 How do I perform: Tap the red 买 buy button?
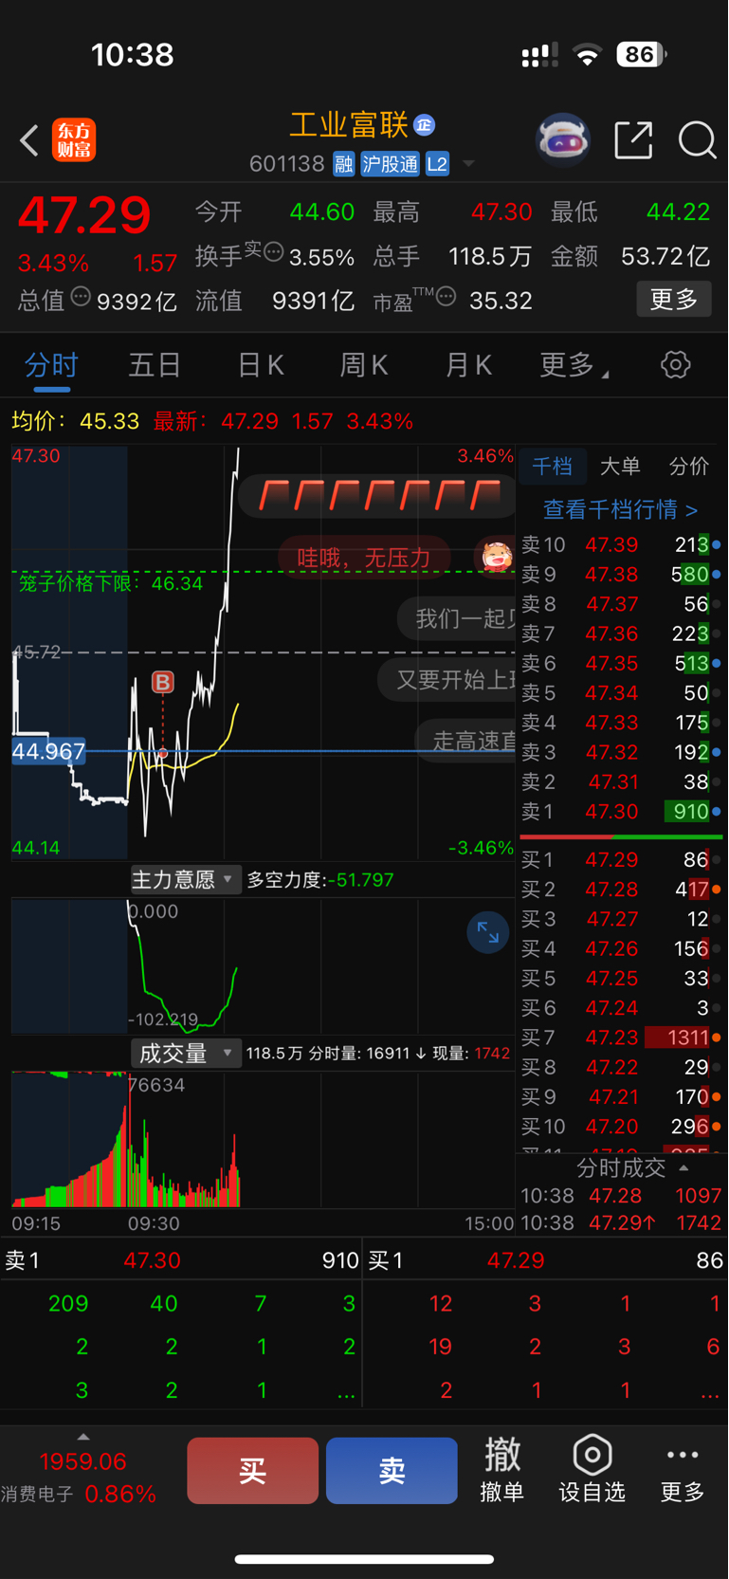pyautogui.click(x=252, y=1470)
